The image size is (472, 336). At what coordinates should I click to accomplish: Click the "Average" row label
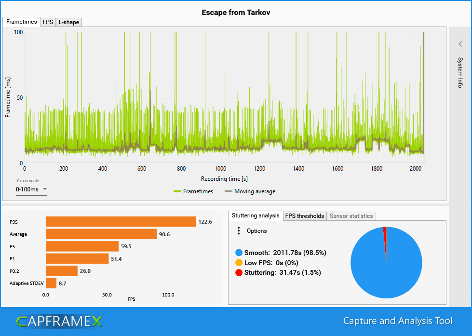coord(18,234)
